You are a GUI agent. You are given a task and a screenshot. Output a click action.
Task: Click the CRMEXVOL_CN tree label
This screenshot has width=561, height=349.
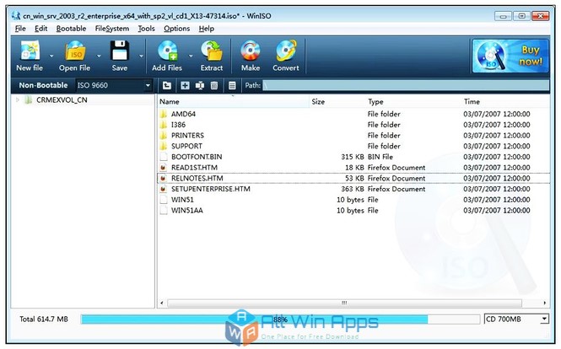pyautogui.click(x=62, y=100)
